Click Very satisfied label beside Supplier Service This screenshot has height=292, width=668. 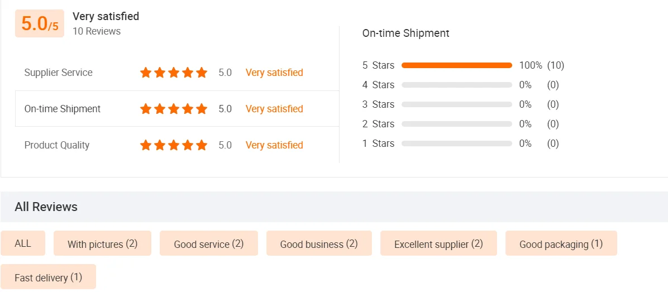pyautogui.click(x=274, y=73)
